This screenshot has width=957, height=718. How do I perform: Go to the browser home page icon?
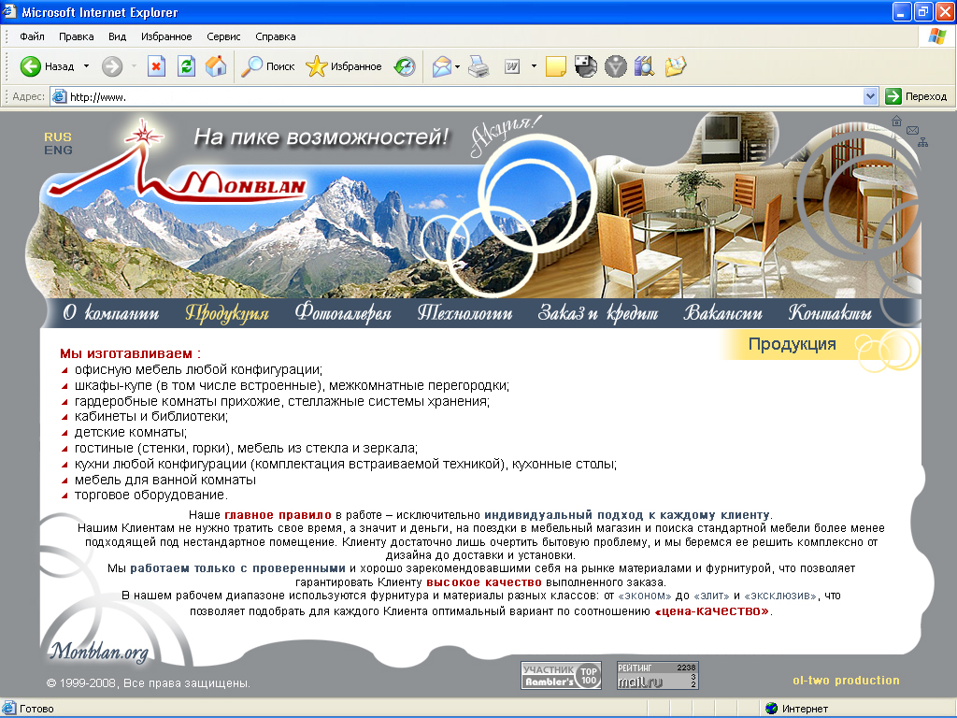(x=216, y=66)
